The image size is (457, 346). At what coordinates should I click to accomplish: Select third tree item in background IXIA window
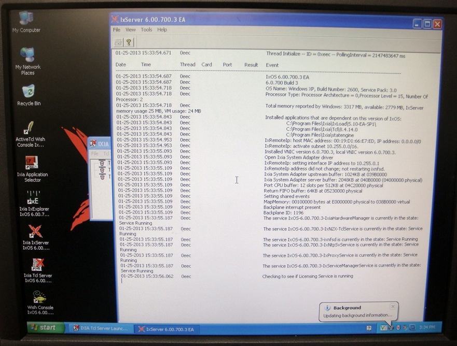[104, 177]
